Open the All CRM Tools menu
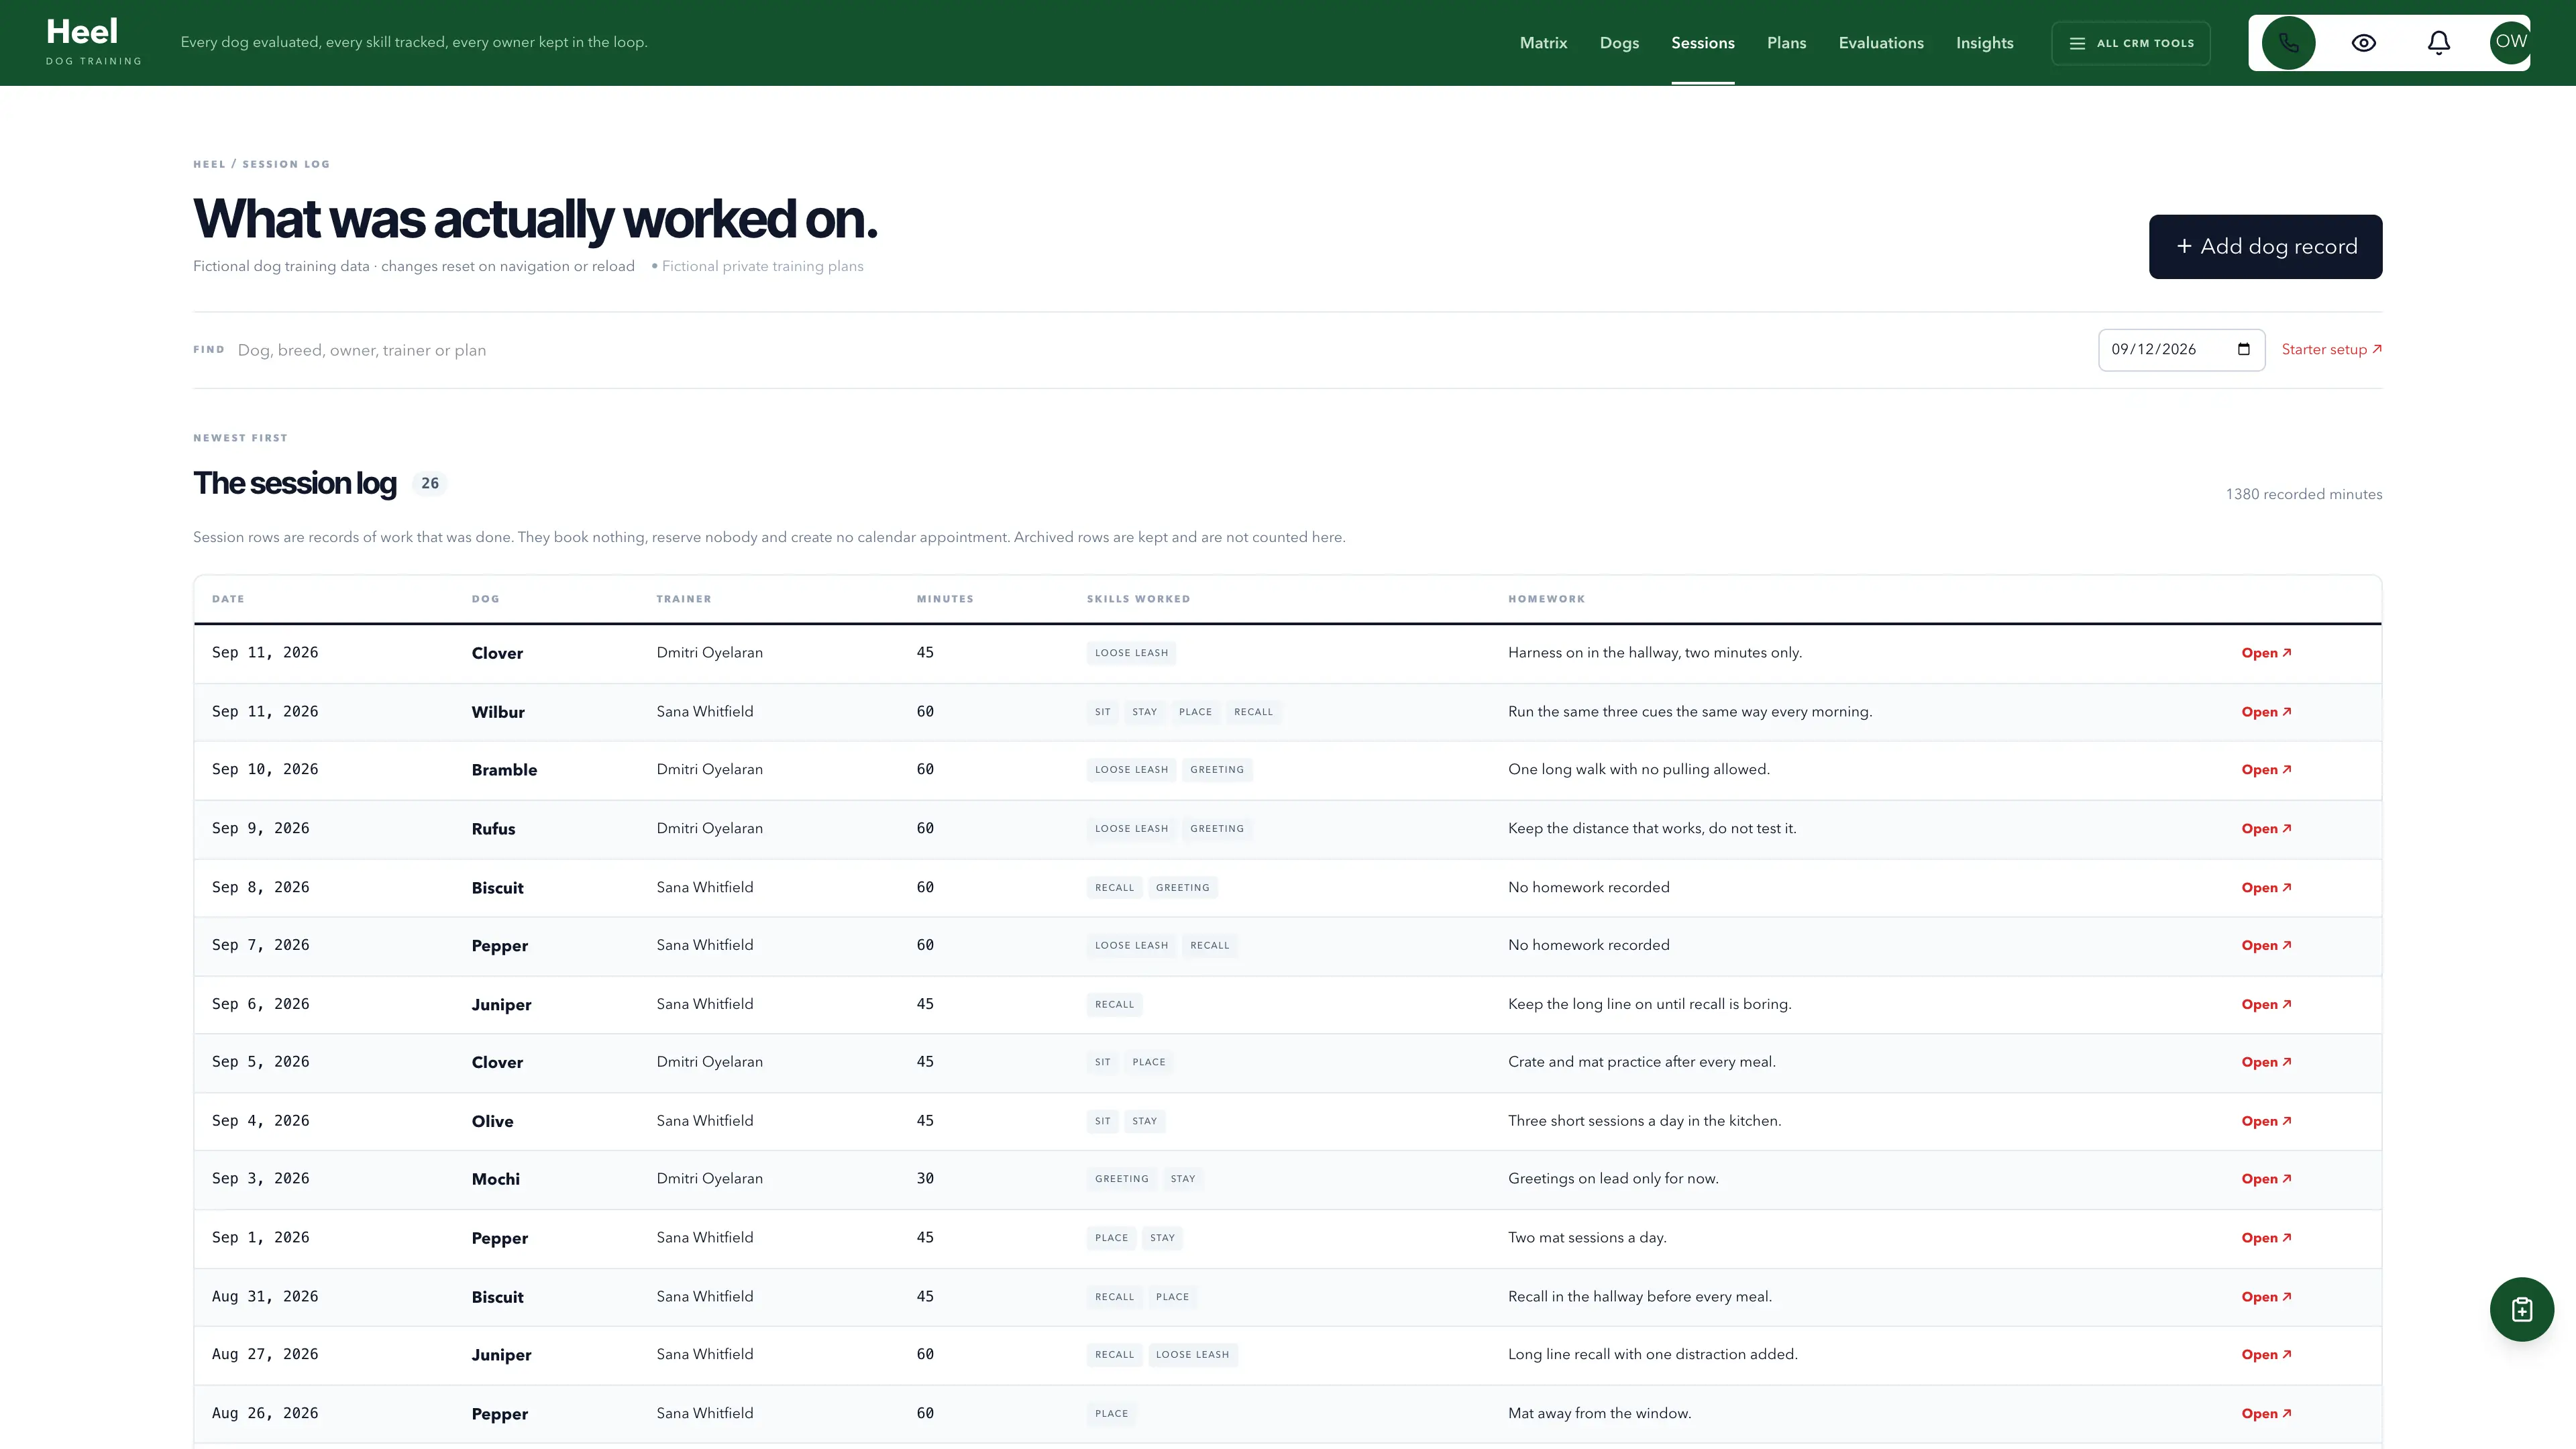Viewport: 2576px width, 1449px height. tap(2131, 43)
